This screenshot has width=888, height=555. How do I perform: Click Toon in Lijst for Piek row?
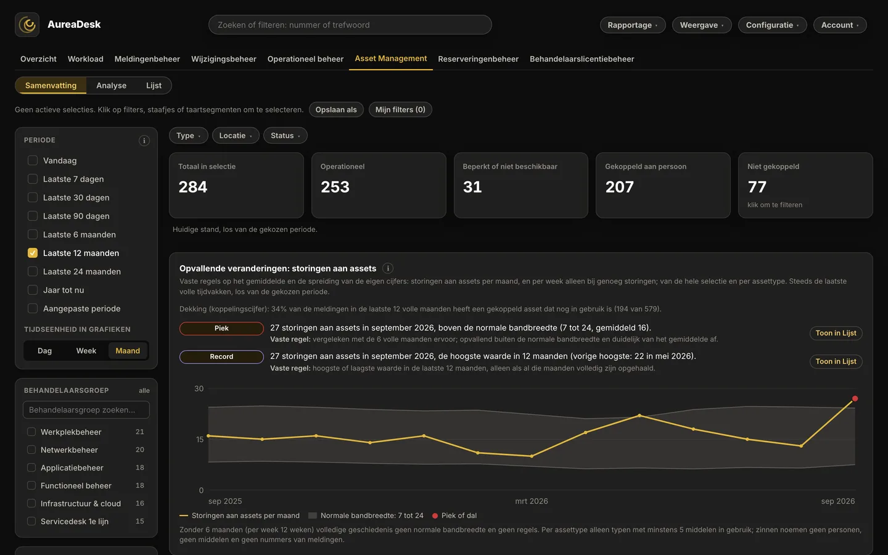(x=836, y=333)
